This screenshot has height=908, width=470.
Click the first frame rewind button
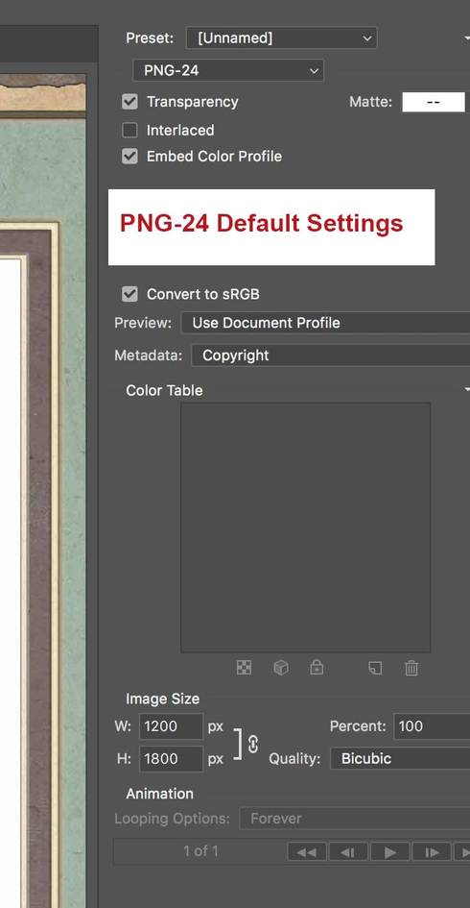tap(307, 852)
